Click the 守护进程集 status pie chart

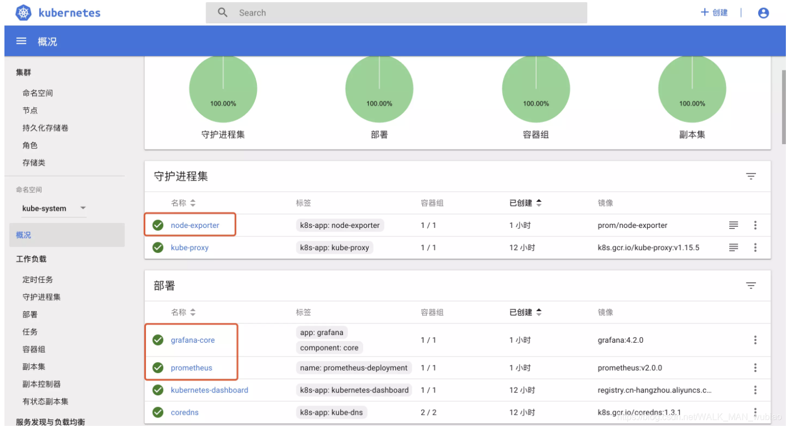pyautogui.click(x=223, y=89)
